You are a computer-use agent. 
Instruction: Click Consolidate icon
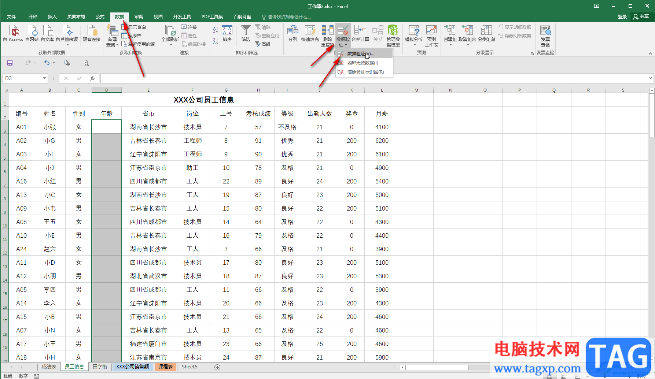pyautogui.click(x=360, y=33)
